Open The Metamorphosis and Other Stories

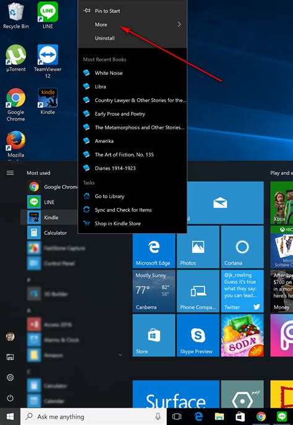point(132,127)
